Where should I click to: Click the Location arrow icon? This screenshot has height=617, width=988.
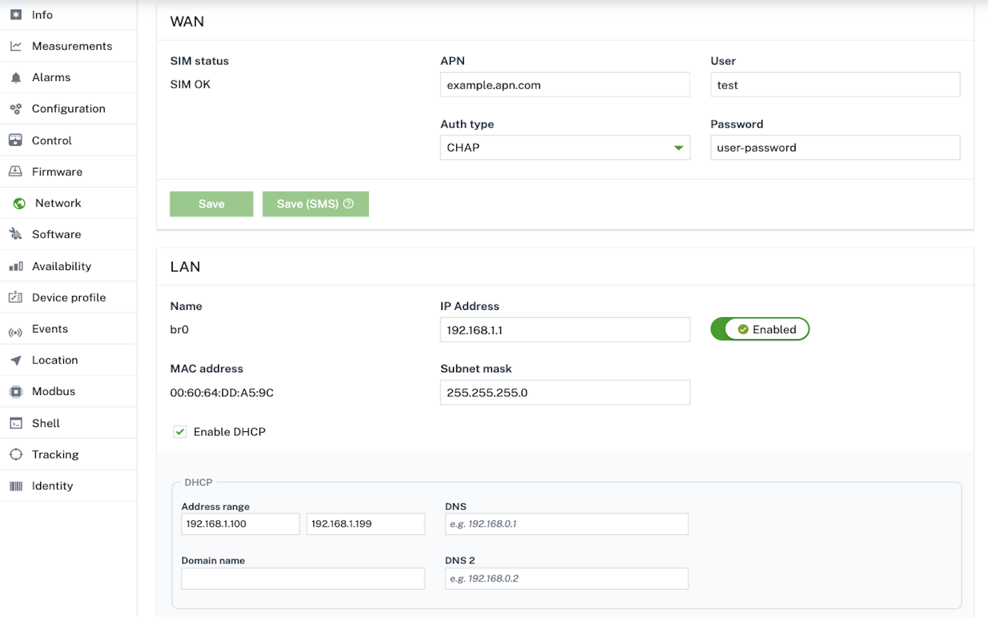pos(16,361)
